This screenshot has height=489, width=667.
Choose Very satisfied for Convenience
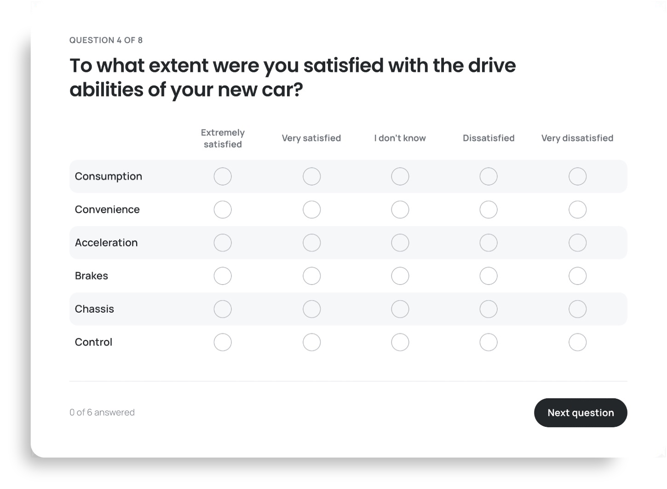point(311,210)
